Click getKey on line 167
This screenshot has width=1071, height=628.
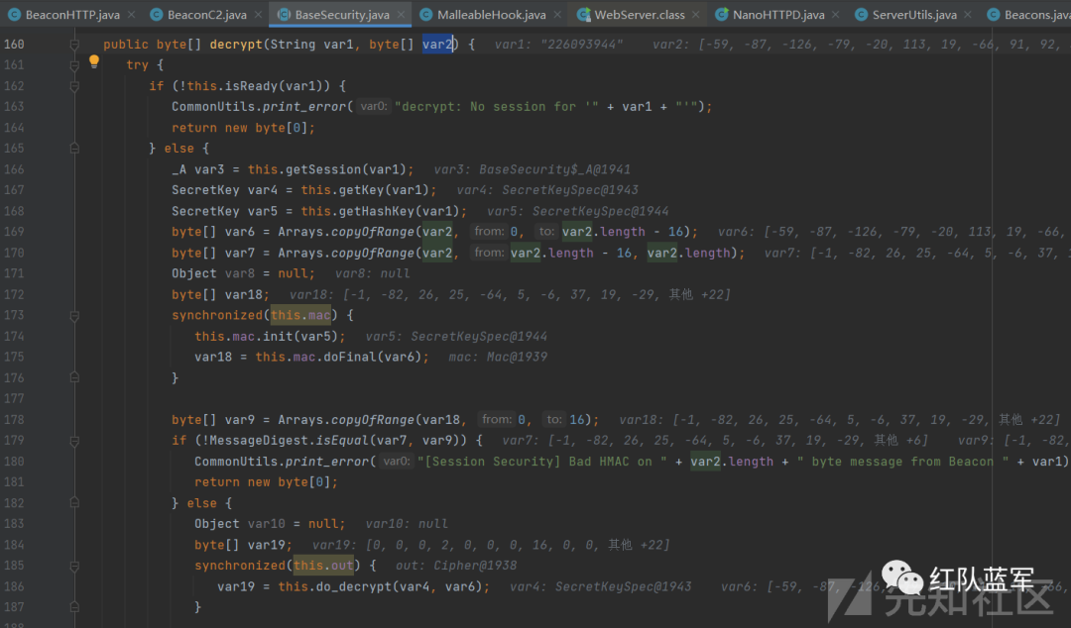tap(361, 190)
